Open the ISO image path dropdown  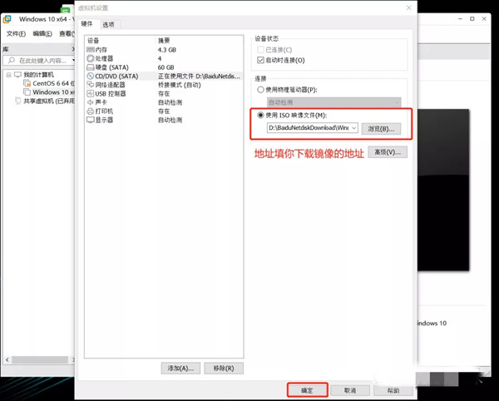354,128
